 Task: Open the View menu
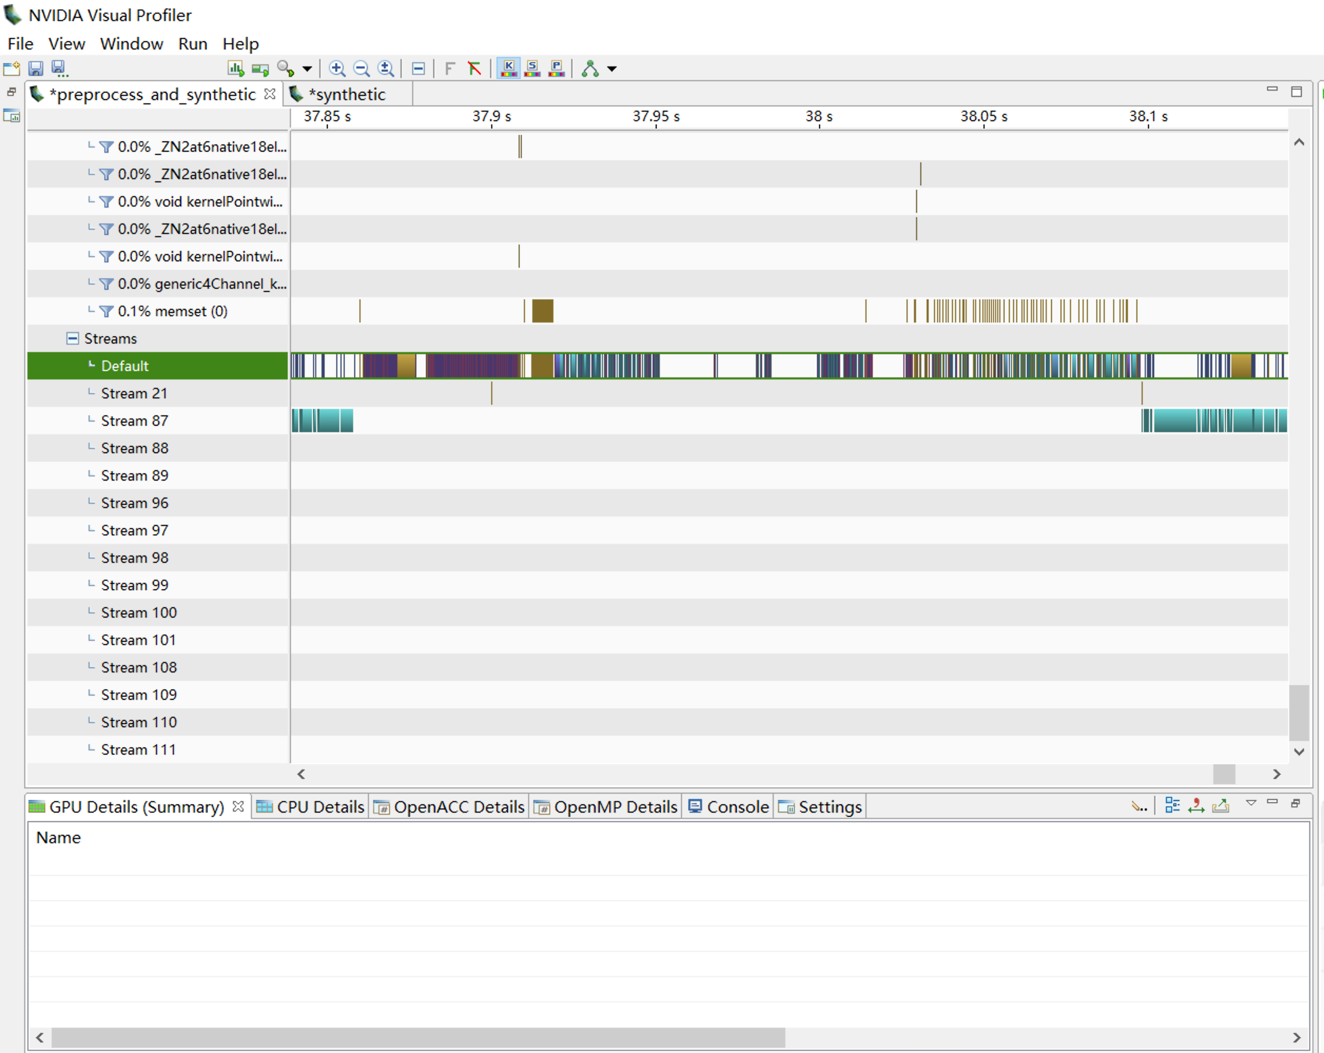[x=66, y=43]
